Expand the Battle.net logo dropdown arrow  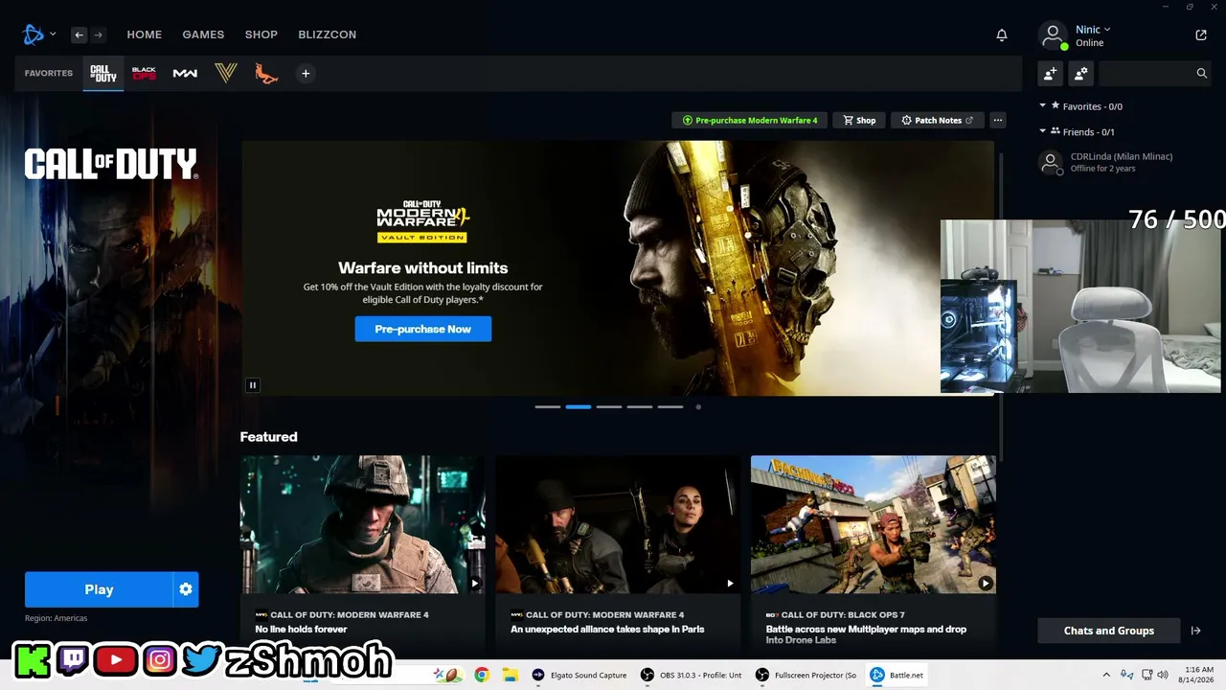click(53, 34)
